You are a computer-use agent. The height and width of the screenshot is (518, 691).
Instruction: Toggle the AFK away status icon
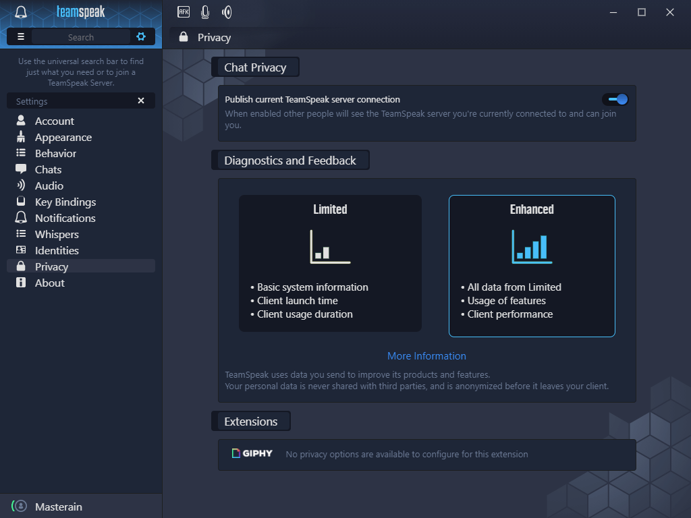184,11
